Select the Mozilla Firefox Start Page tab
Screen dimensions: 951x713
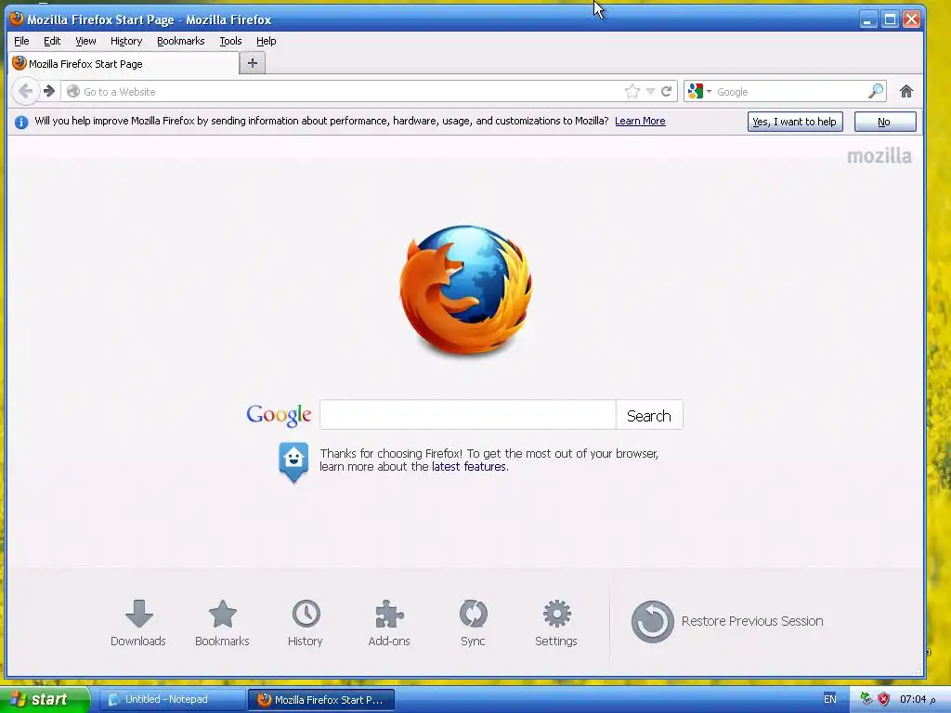pyautogui.click(x=124, y=64)
